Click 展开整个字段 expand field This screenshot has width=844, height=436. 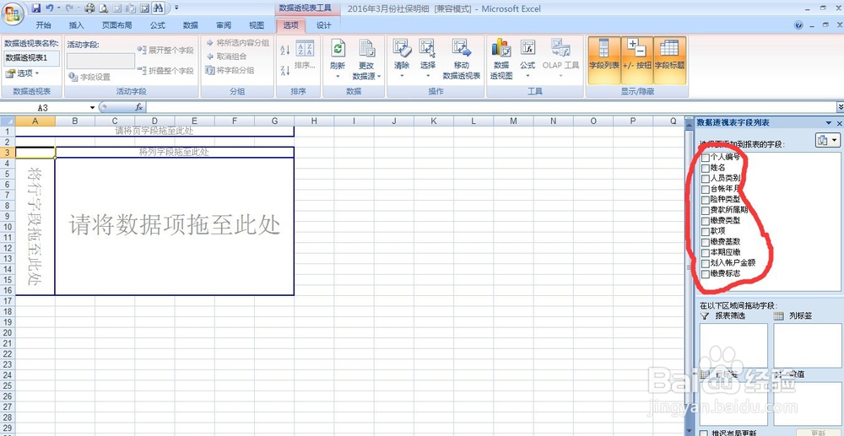coord(165,50)
